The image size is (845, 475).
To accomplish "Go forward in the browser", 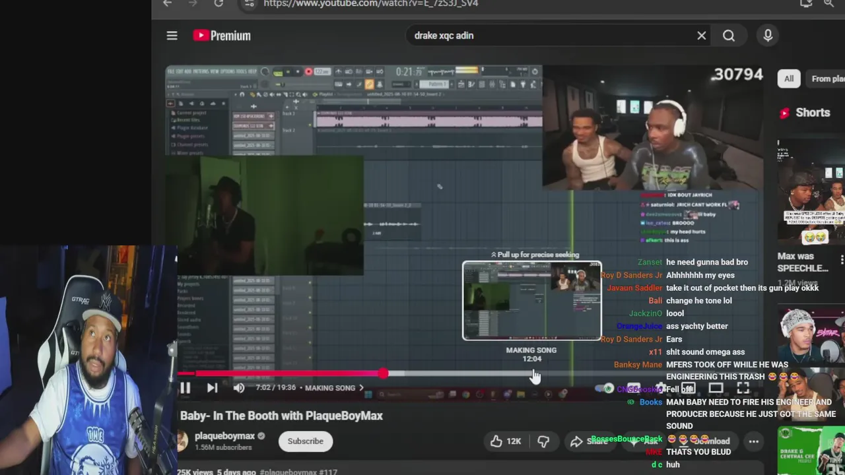I will point(193,3).
